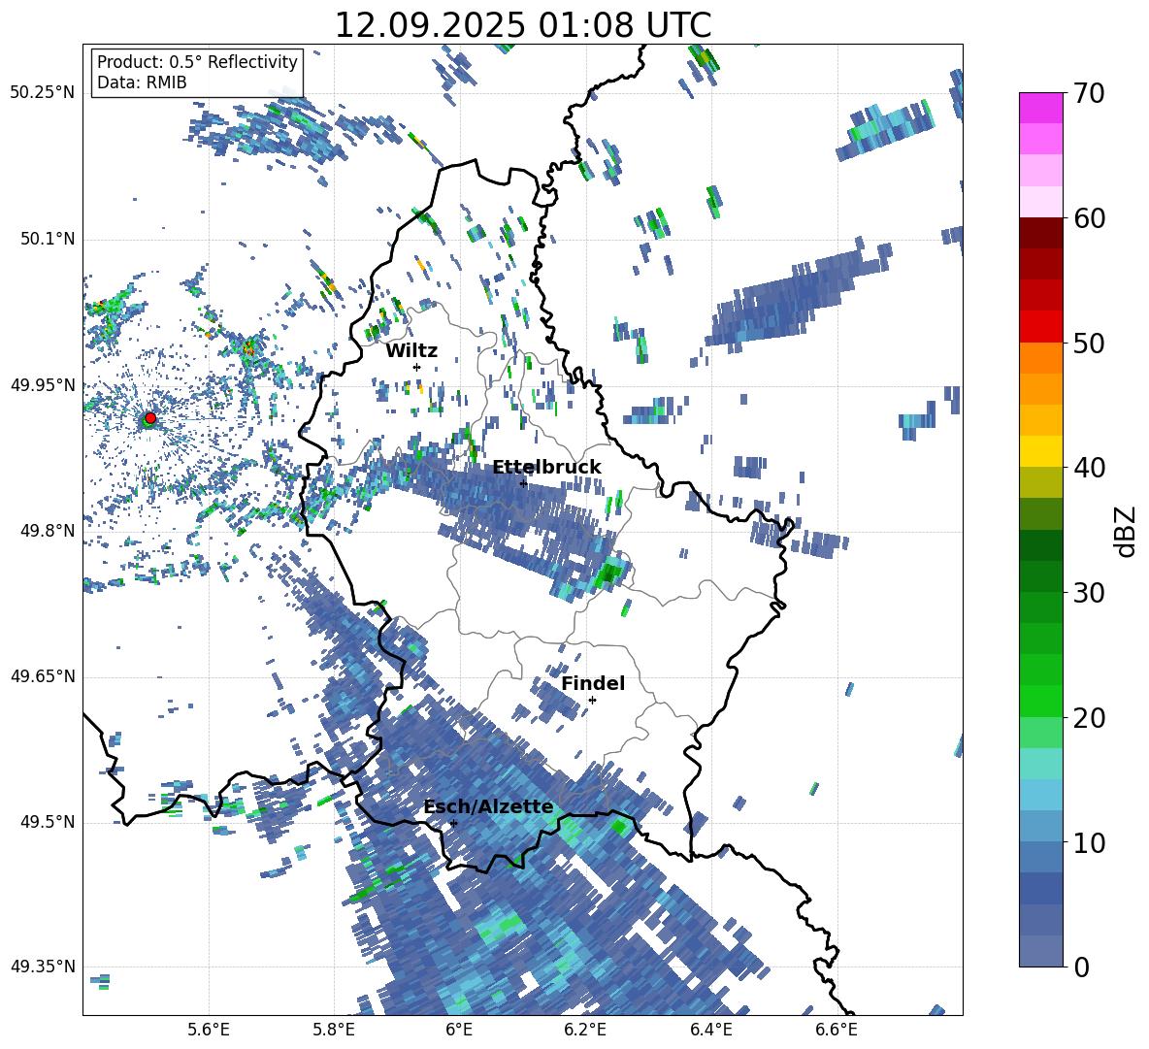Click the 10 value on the colorbar
Image resolution: width=1149 pixels, height=1049 pixels.
point(1089,842)
